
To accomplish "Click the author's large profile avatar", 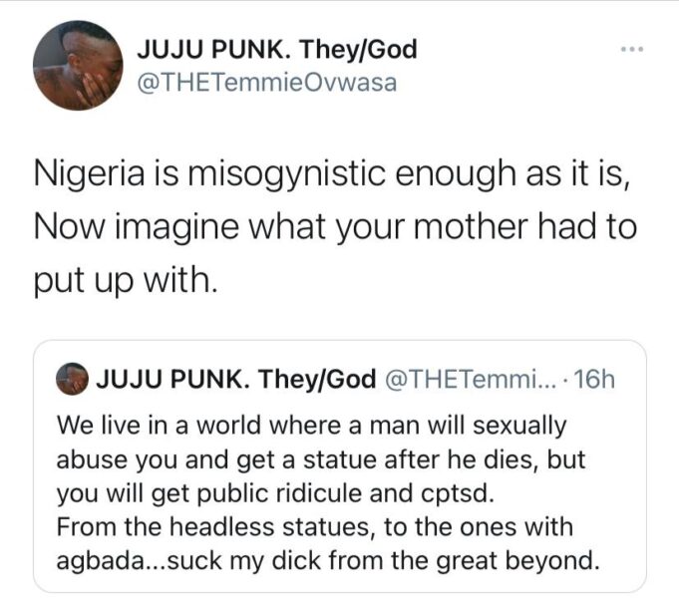I will tap(77, 66).
